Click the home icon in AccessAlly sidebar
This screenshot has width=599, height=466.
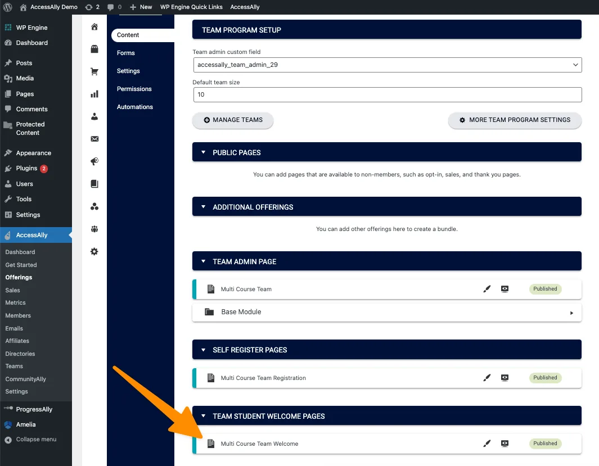point(94,27)
